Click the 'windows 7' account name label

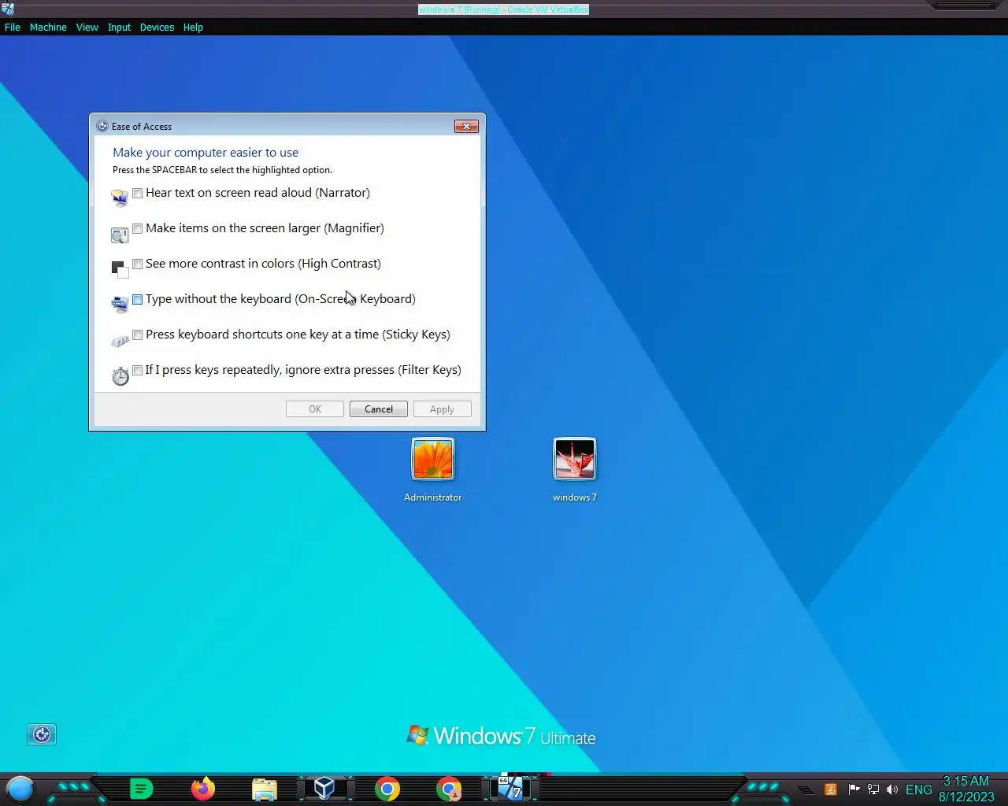point(575,497)
